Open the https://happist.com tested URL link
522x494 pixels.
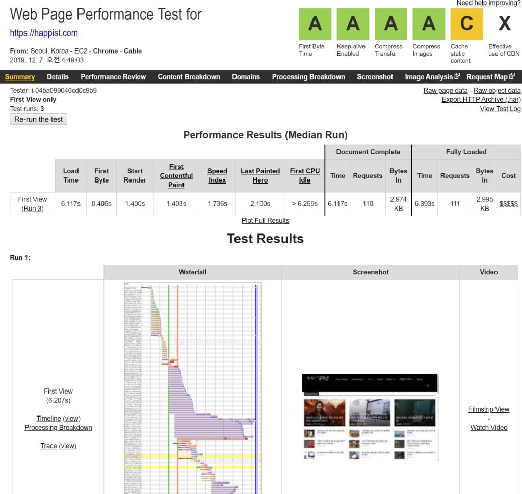click(44, 33)
